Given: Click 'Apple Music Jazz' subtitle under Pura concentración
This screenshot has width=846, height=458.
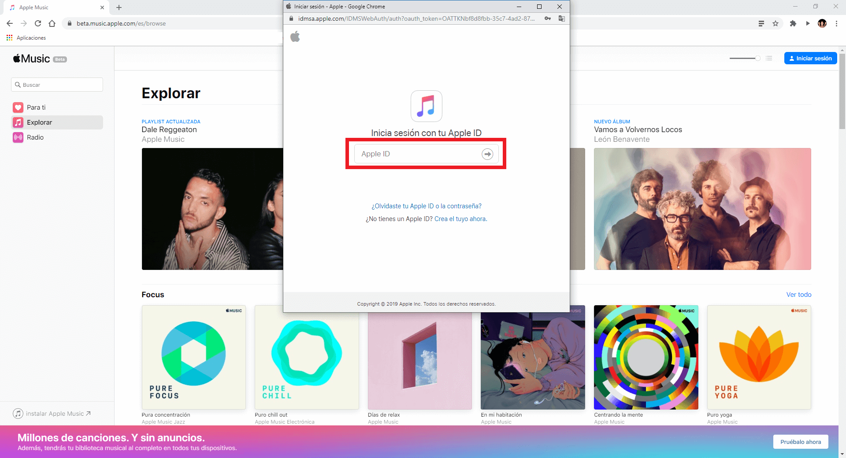Looking at the screenshot, I should click(x=163, y=422).
